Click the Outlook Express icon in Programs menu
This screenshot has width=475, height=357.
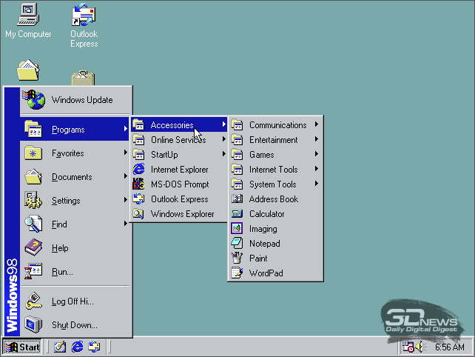click(139, 198)
